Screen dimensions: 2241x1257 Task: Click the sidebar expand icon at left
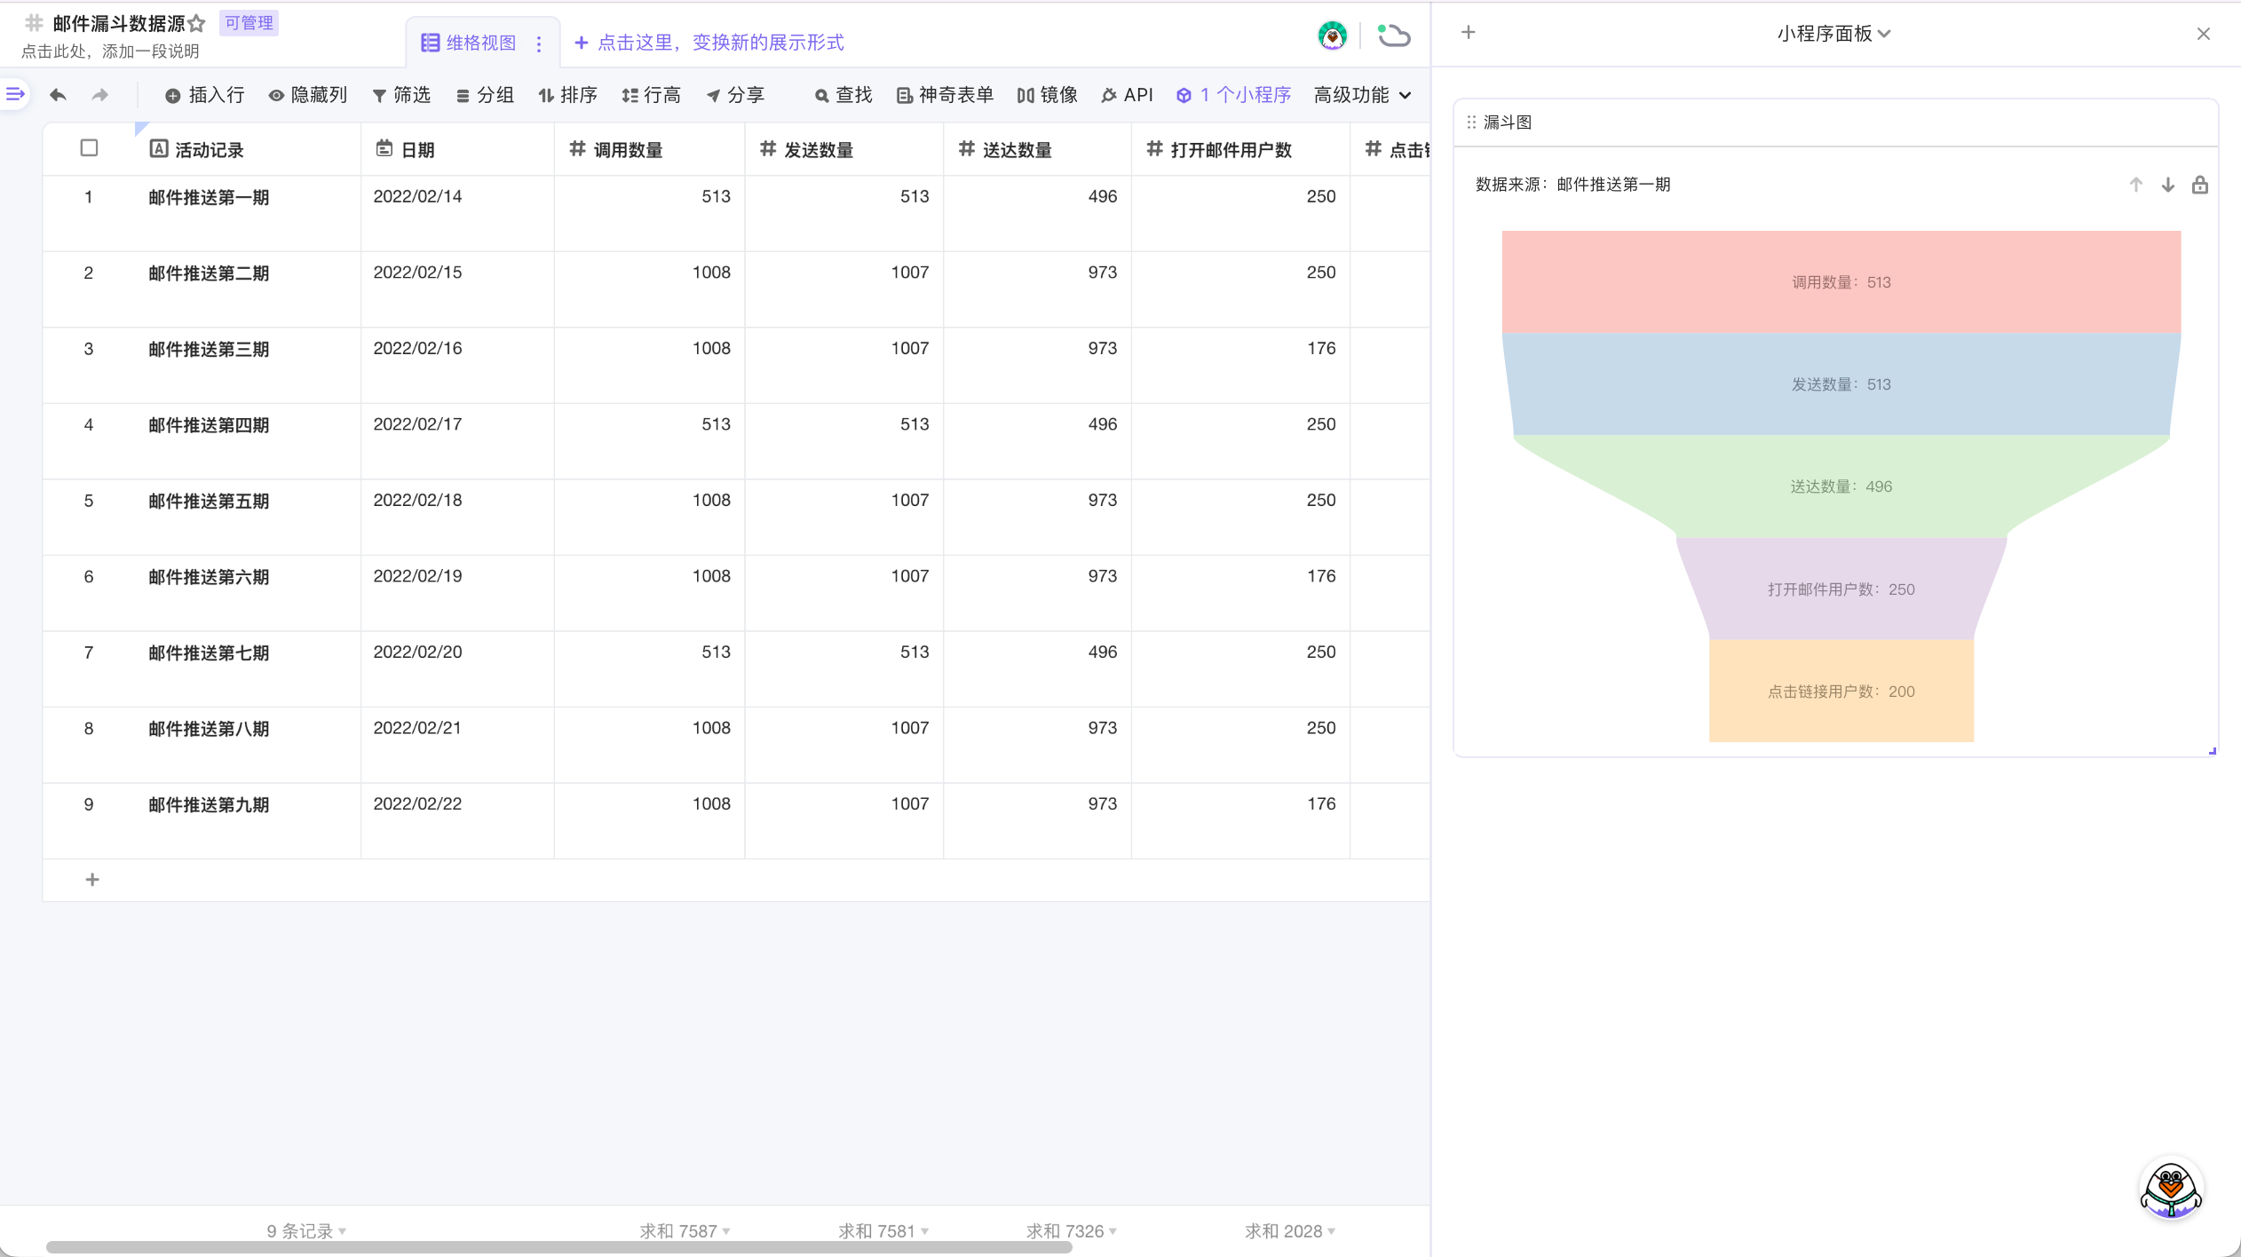(x=15, y=94)
